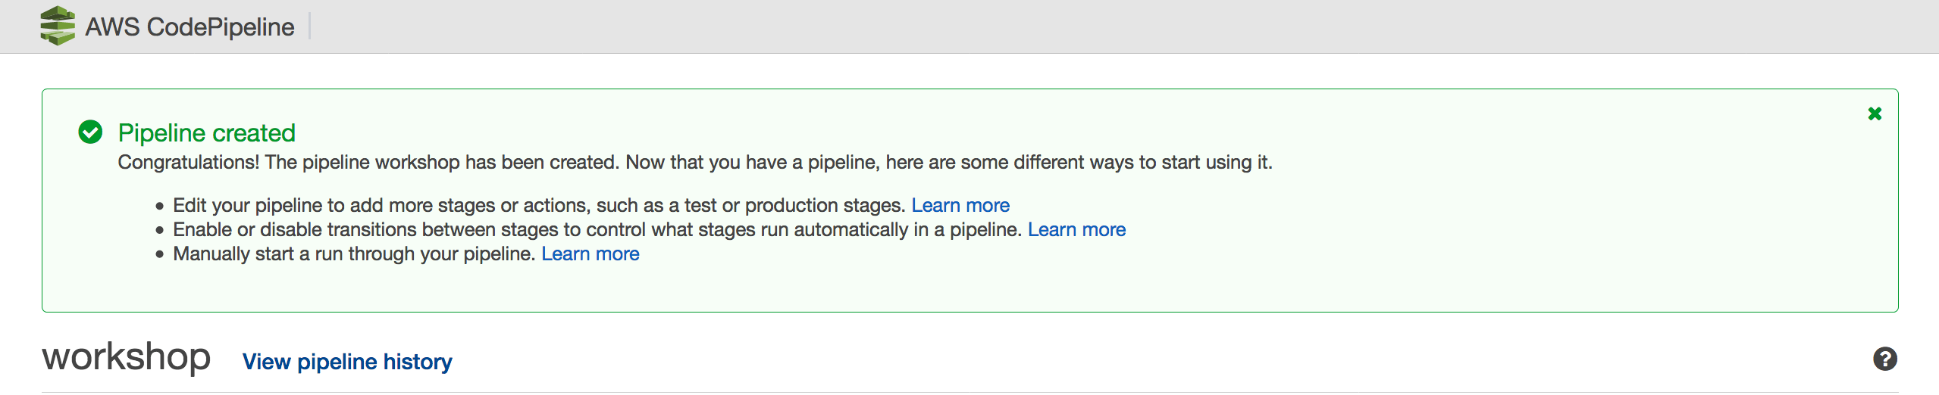Select the Pipeline created heading
The width and height of the screenshot is (1939, 395).
point(206,133)
